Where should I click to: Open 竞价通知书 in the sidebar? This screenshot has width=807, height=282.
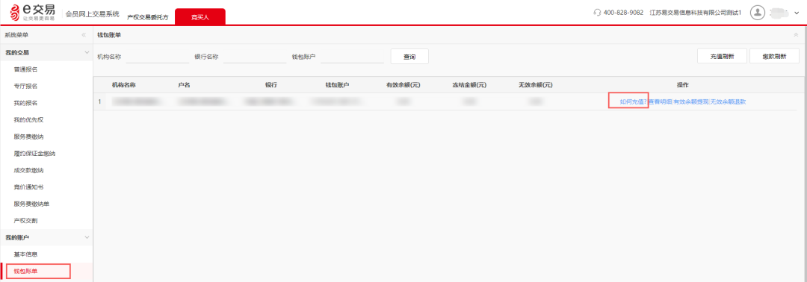(x=29, y=187)
